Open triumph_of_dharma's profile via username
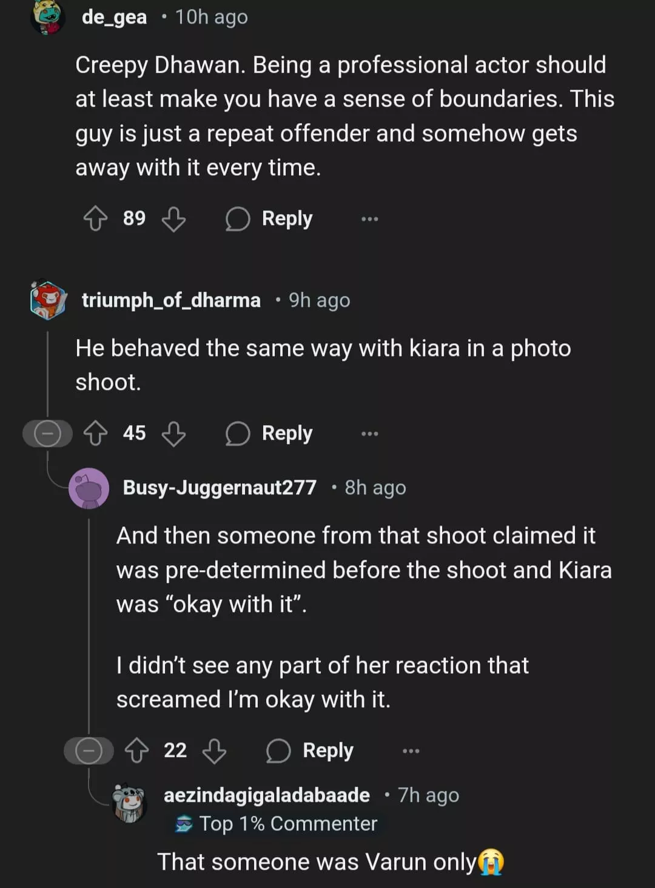 pyautogui.click(x=171, y=300)
